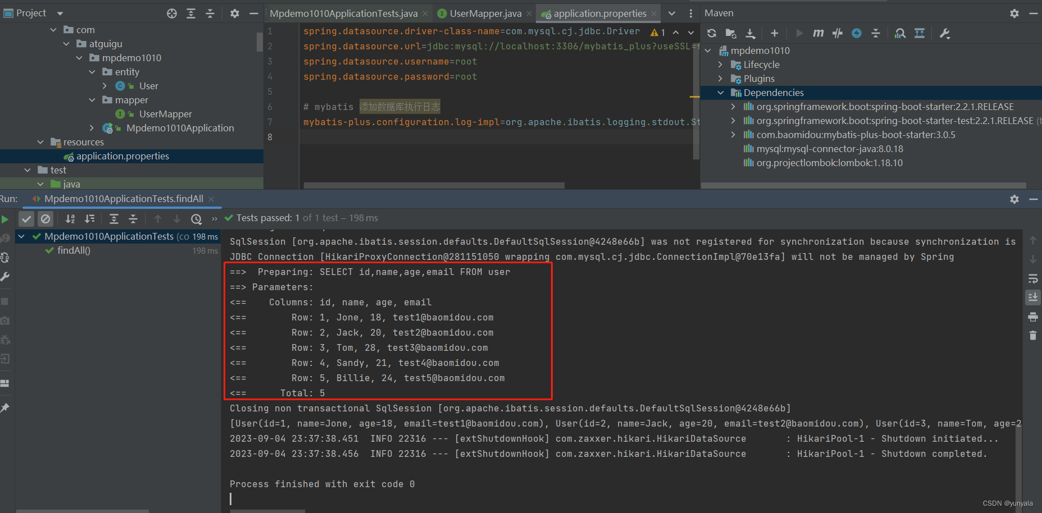Select UserMapper in Project tree
The width and height of the screenshot is (1042, 513).
pos(166,114)
